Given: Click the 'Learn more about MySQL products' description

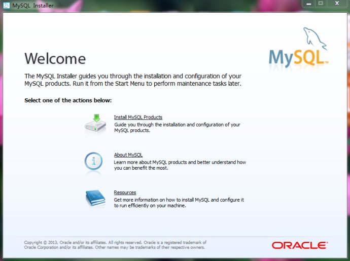Looking at the screenshot, I should pyautogui.click(x=180, y=165).
